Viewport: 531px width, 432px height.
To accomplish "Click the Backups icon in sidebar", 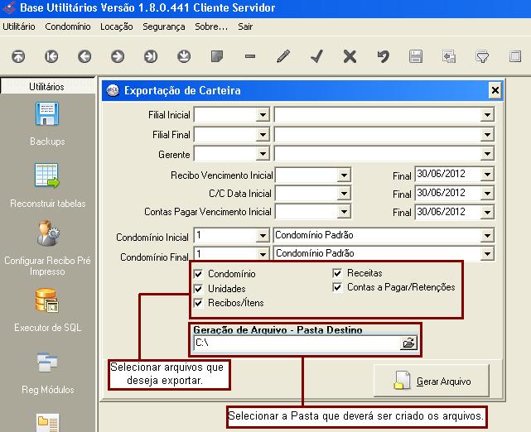I will pyautogui.click(x=46, y=115).
